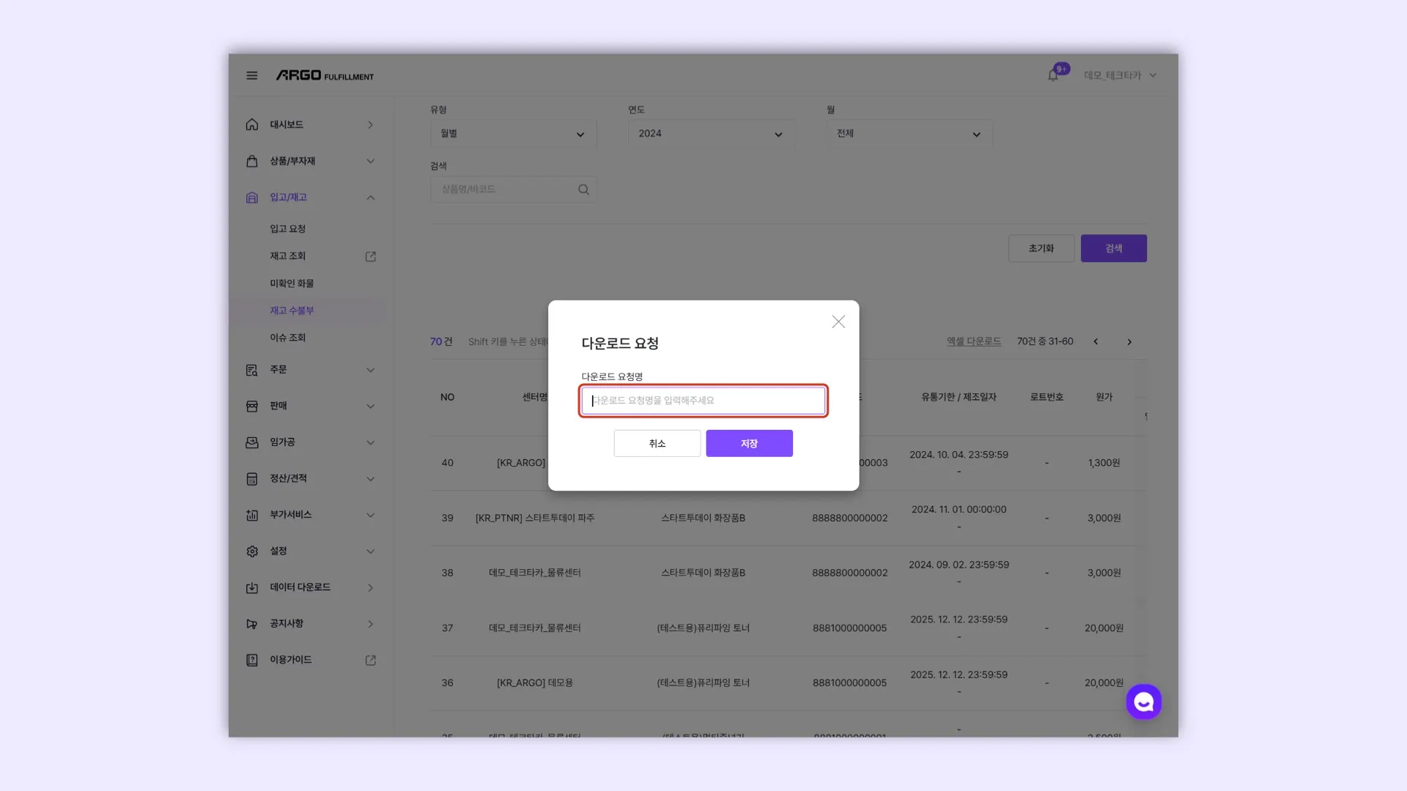Click the 취소 button
The width and height of the screenshot is (1407, 791).
pos(657,444)
